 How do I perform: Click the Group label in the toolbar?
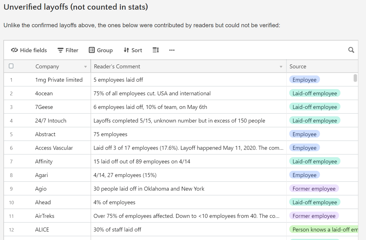click(105, 50)
